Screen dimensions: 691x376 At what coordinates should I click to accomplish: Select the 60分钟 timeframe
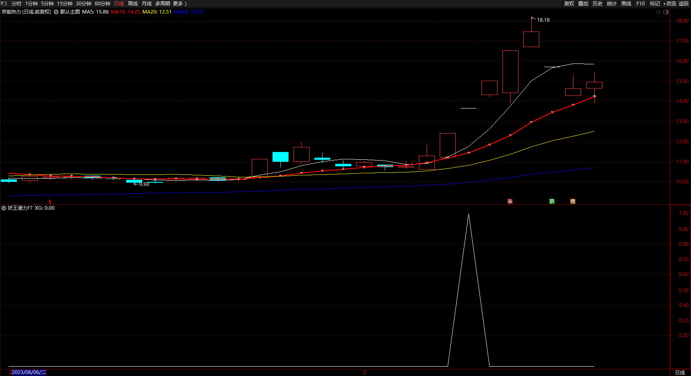point(102,4)
